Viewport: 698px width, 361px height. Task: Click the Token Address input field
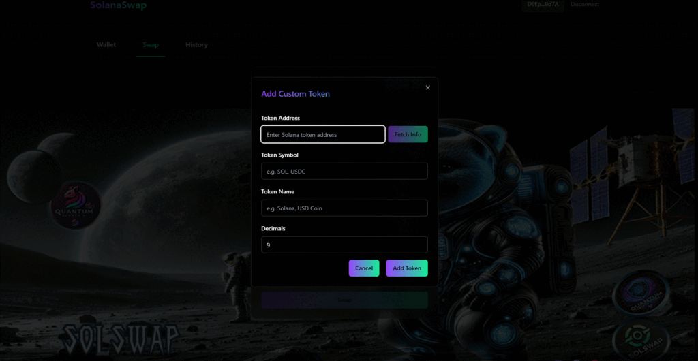(322, 134)
